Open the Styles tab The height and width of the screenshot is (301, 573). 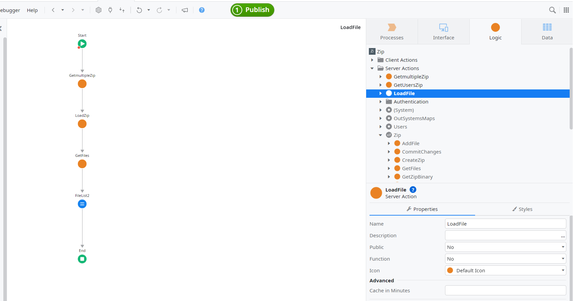[x=522, y=209]
